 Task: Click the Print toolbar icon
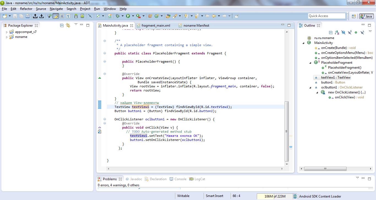[x=28, y=16]
